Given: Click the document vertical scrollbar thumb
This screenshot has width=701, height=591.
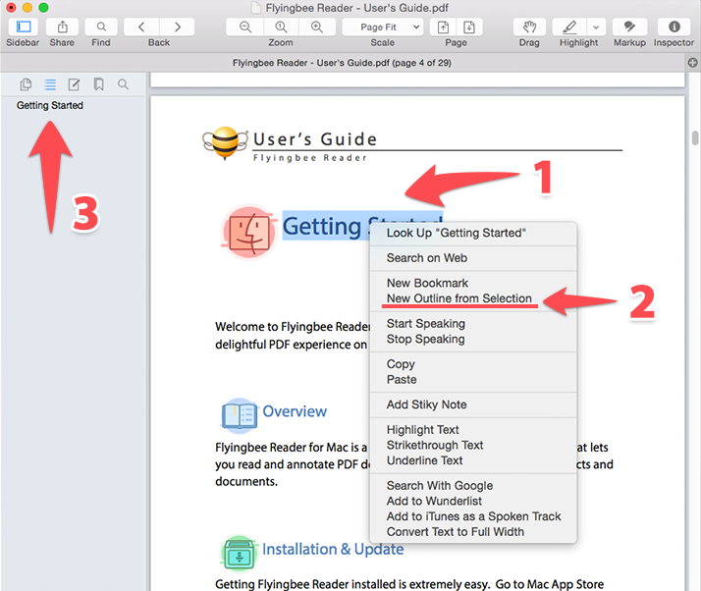Looking at the screenshot, I should click(695, 137).
